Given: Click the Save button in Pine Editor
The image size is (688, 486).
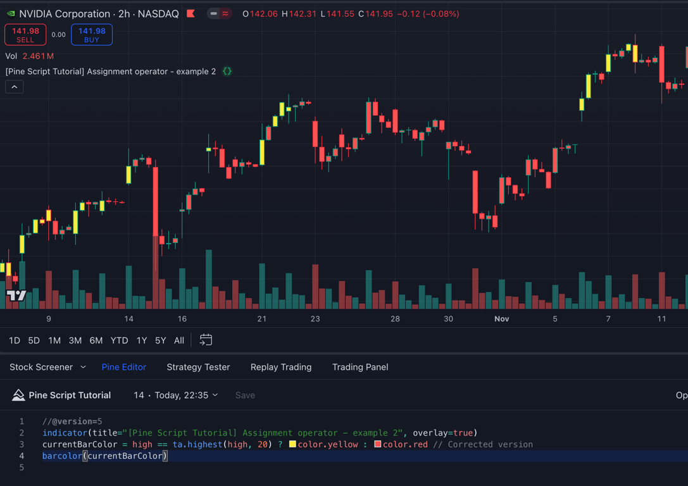Looking at the screenshot, I should pos(245,396).
